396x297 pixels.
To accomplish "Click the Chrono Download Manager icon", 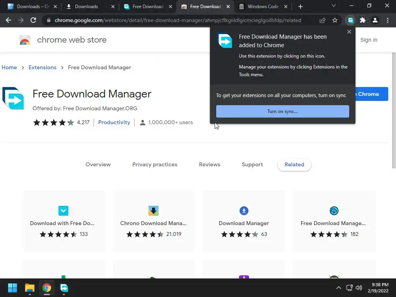I will 153,211.
